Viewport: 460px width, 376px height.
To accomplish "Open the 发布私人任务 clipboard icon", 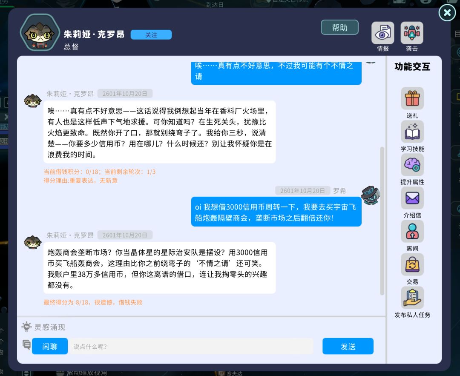I will point(412,298).
